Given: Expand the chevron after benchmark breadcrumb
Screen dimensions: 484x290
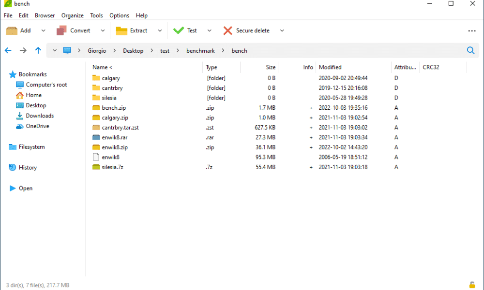Looking at the screenshot, I should tap(223, 51).
